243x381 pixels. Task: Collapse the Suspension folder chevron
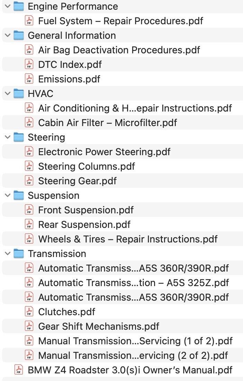pyautogui.click(x=8, y=195)
